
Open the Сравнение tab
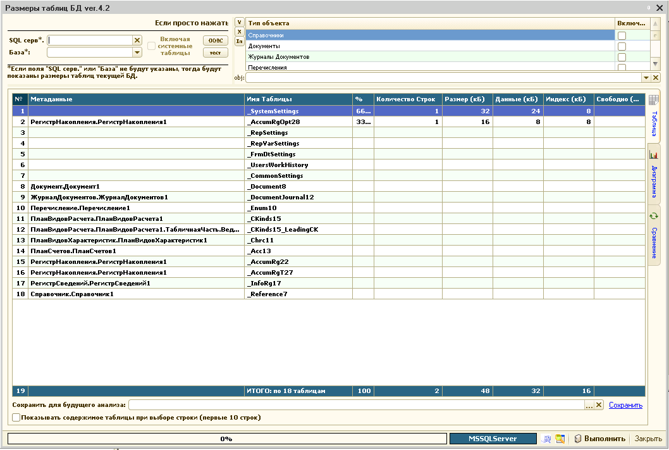[654, 236]
